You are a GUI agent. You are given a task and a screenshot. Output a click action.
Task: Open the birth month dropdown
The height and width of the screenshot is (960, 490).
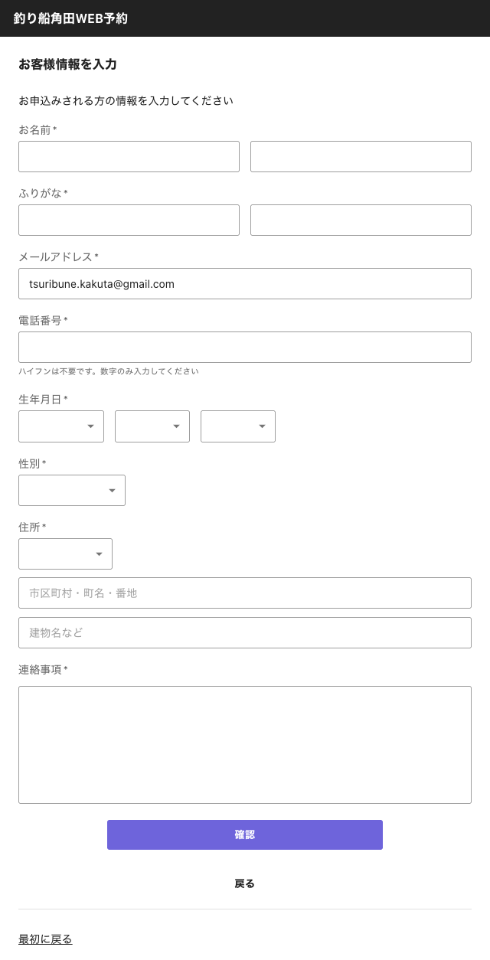152,426
